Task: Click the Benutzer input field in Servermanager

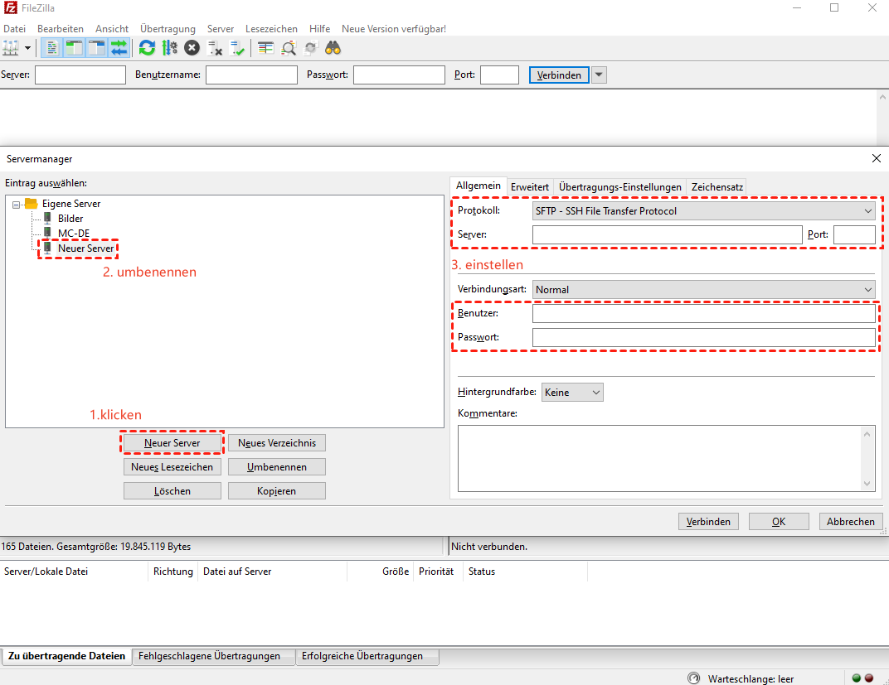Action: (x=703, y=314)
